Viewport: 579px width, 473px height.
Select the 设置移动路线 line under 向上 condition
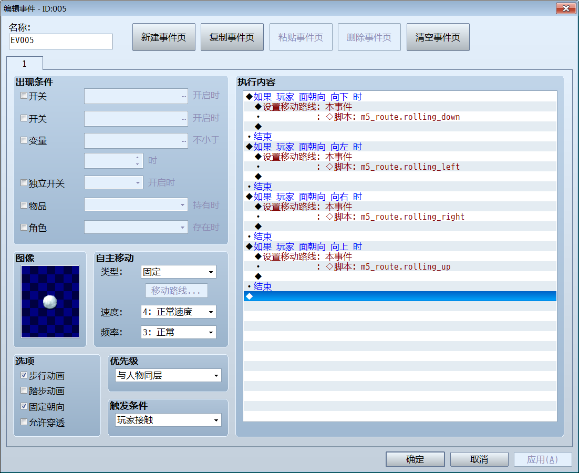[x=400, y=256]
